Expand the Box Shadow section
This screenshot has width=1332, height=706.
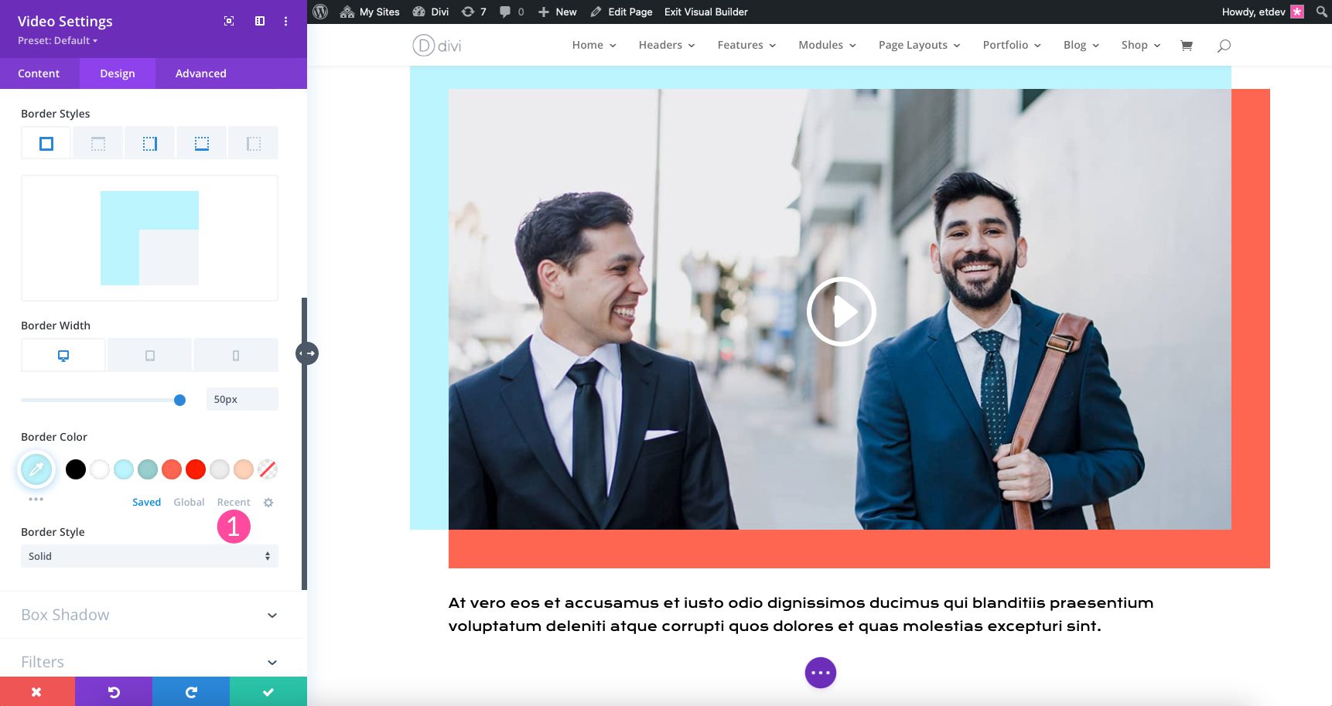pyautogui.click(x=149, y=615)
